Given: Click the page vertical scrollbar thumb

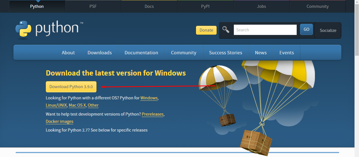Looking at the screenshot, I should 357,30.
